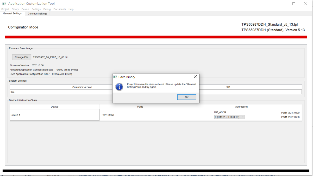
Task: Click Used Application Configuration Size value
Action: [62, 74]
